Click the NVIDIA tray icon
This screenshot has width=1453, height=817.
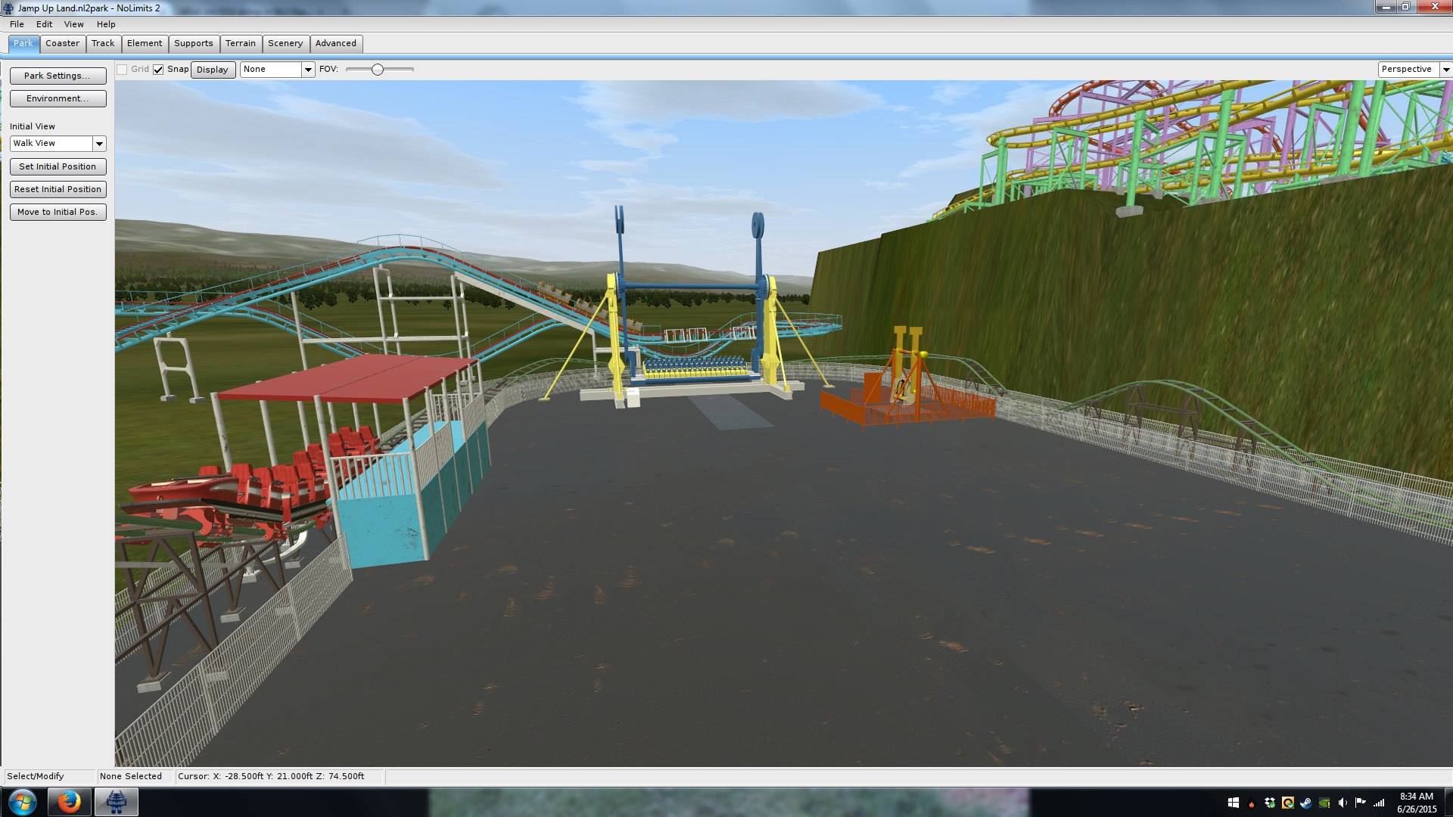point(1324,803)
